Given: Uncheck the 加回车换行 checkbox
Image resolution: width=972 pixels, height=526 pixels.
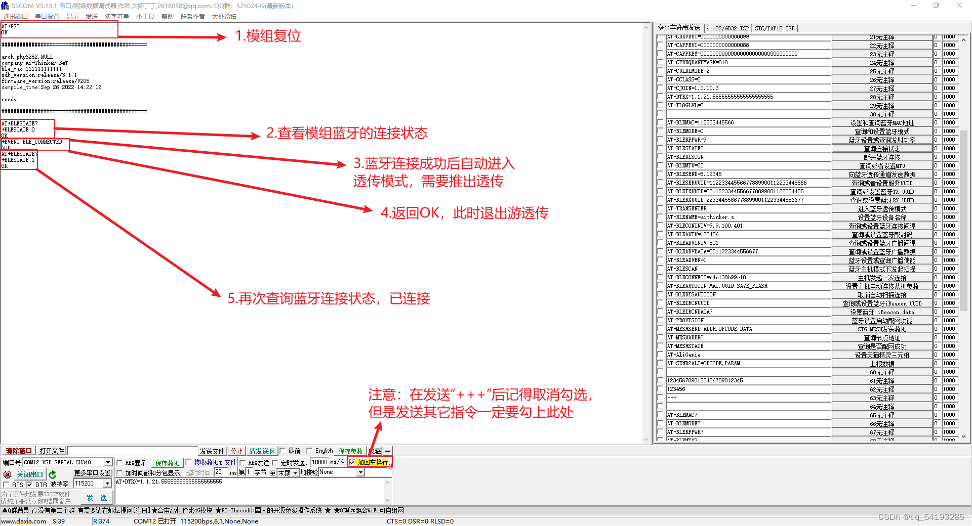Looking at the screenshot, I should (x=352, y=462).
